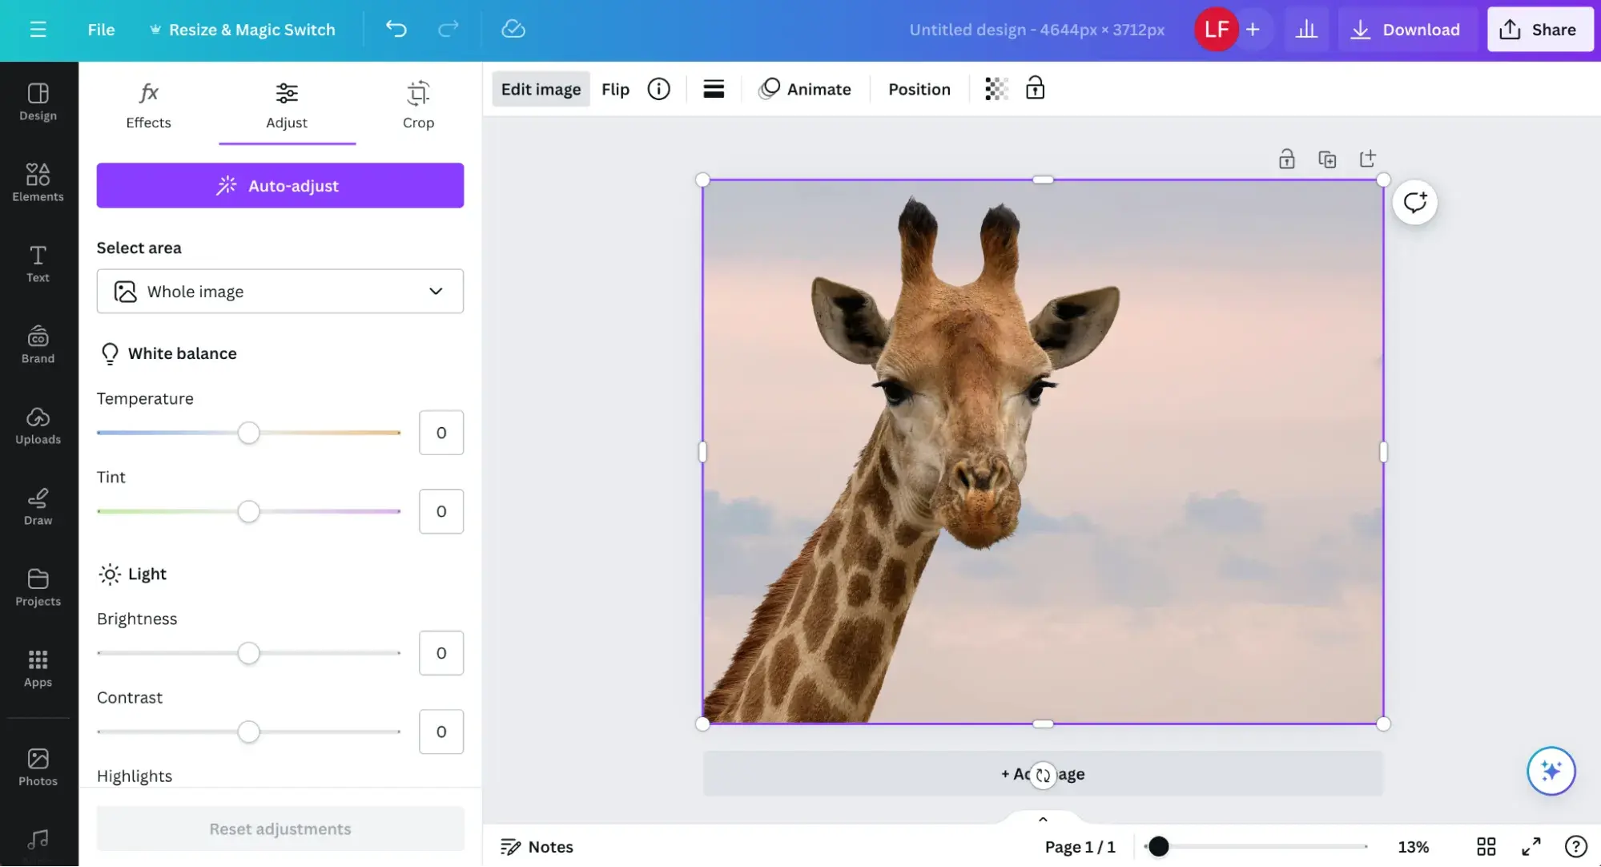Click the Download button
Viewport: 1601px width, 867px height.
(x=1407, y=30)
